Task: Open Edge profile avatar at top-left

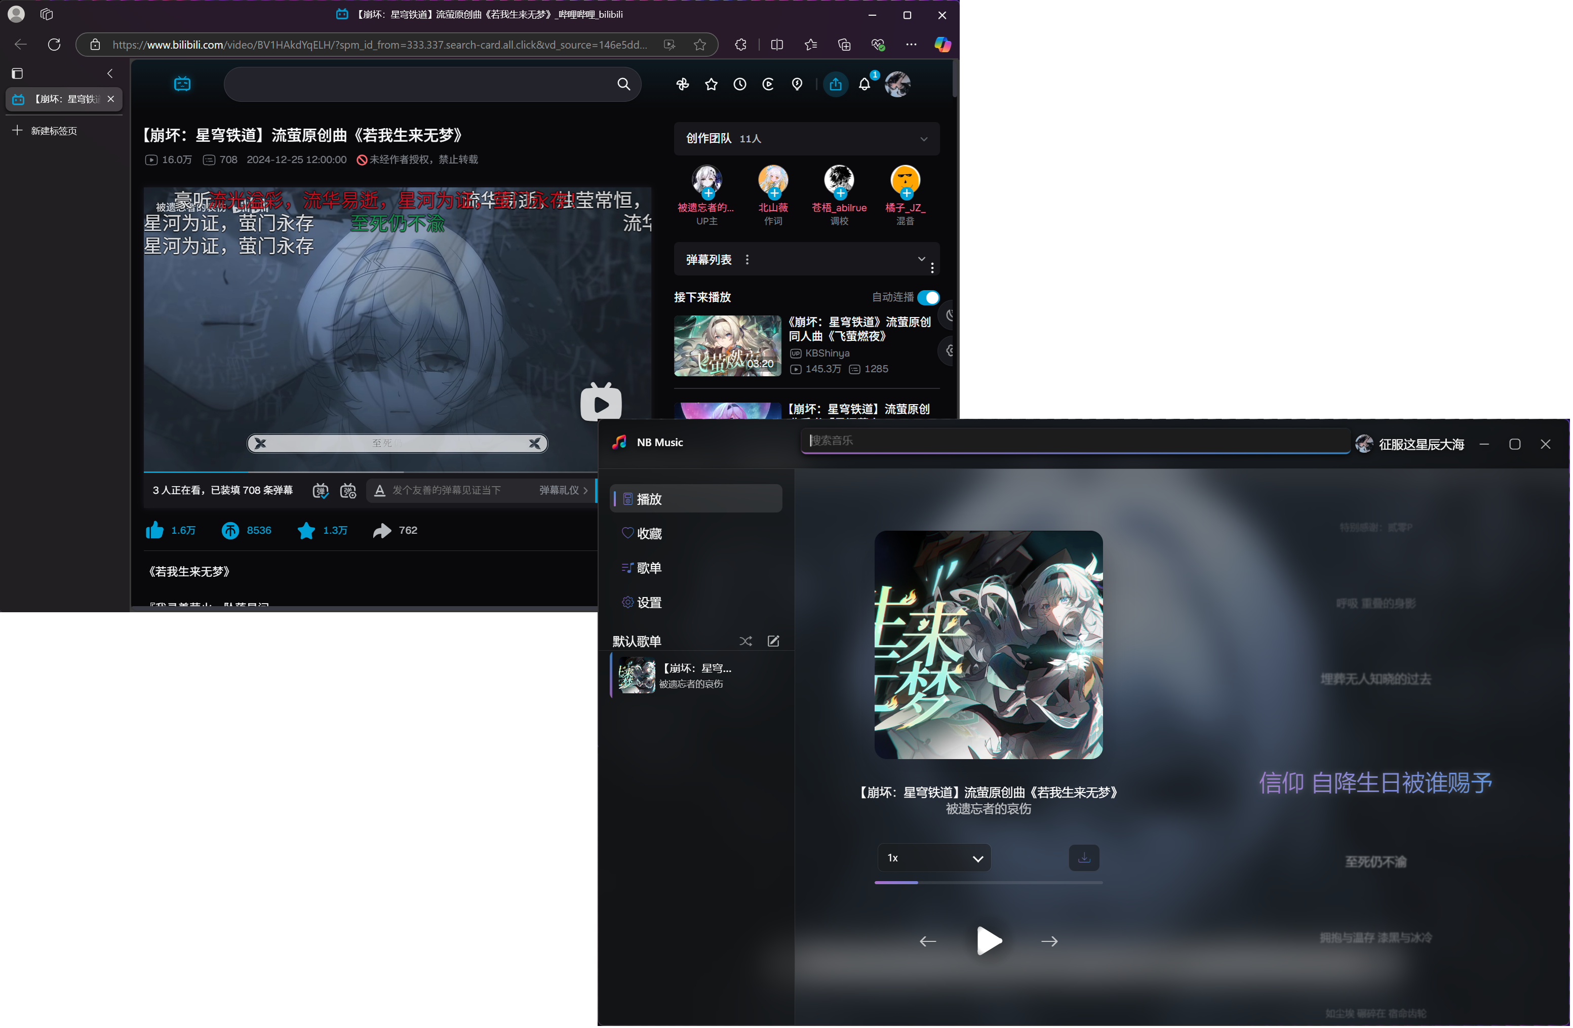Action: [x=16, y=14]
